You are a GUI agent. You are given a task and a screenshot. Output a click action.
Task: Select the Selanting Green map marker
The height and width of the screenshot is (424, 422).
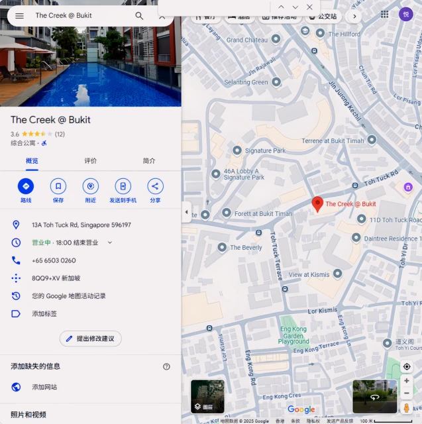[x=276, y=81]
